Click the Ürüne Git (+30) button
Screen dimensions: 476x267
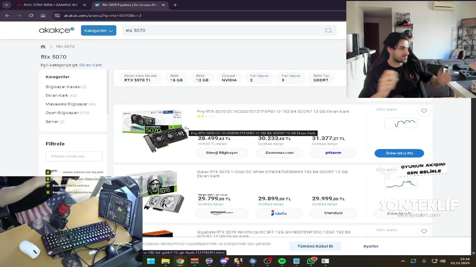click(399, 153)
